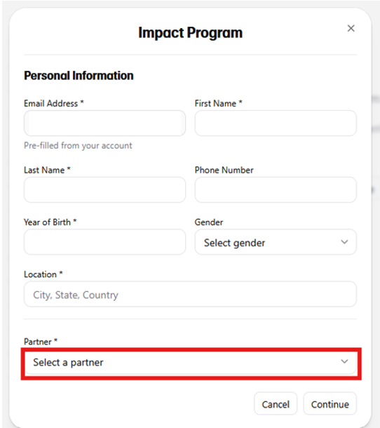Open the Select a partner dropdown
The height and width of the screenshot is (428, 380).
[x=190, y=363]
